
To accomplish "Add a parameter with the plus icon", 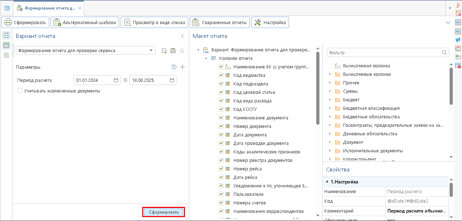I will tap(183, 67).
